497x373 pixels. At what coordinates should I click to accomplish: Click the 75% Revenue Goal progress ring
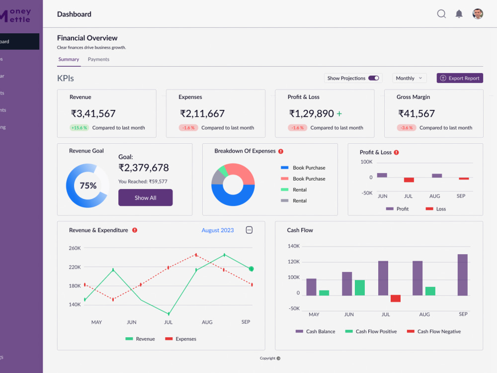click(x=88, y=186)
